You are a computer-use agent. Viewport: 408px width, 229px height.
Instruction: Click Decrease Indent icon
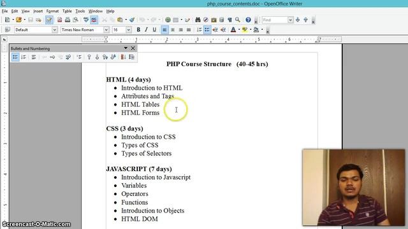215,30
